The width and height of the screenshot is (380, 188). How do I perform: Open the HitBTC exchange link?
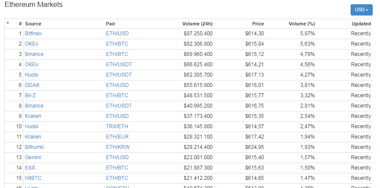coord(33,178)
